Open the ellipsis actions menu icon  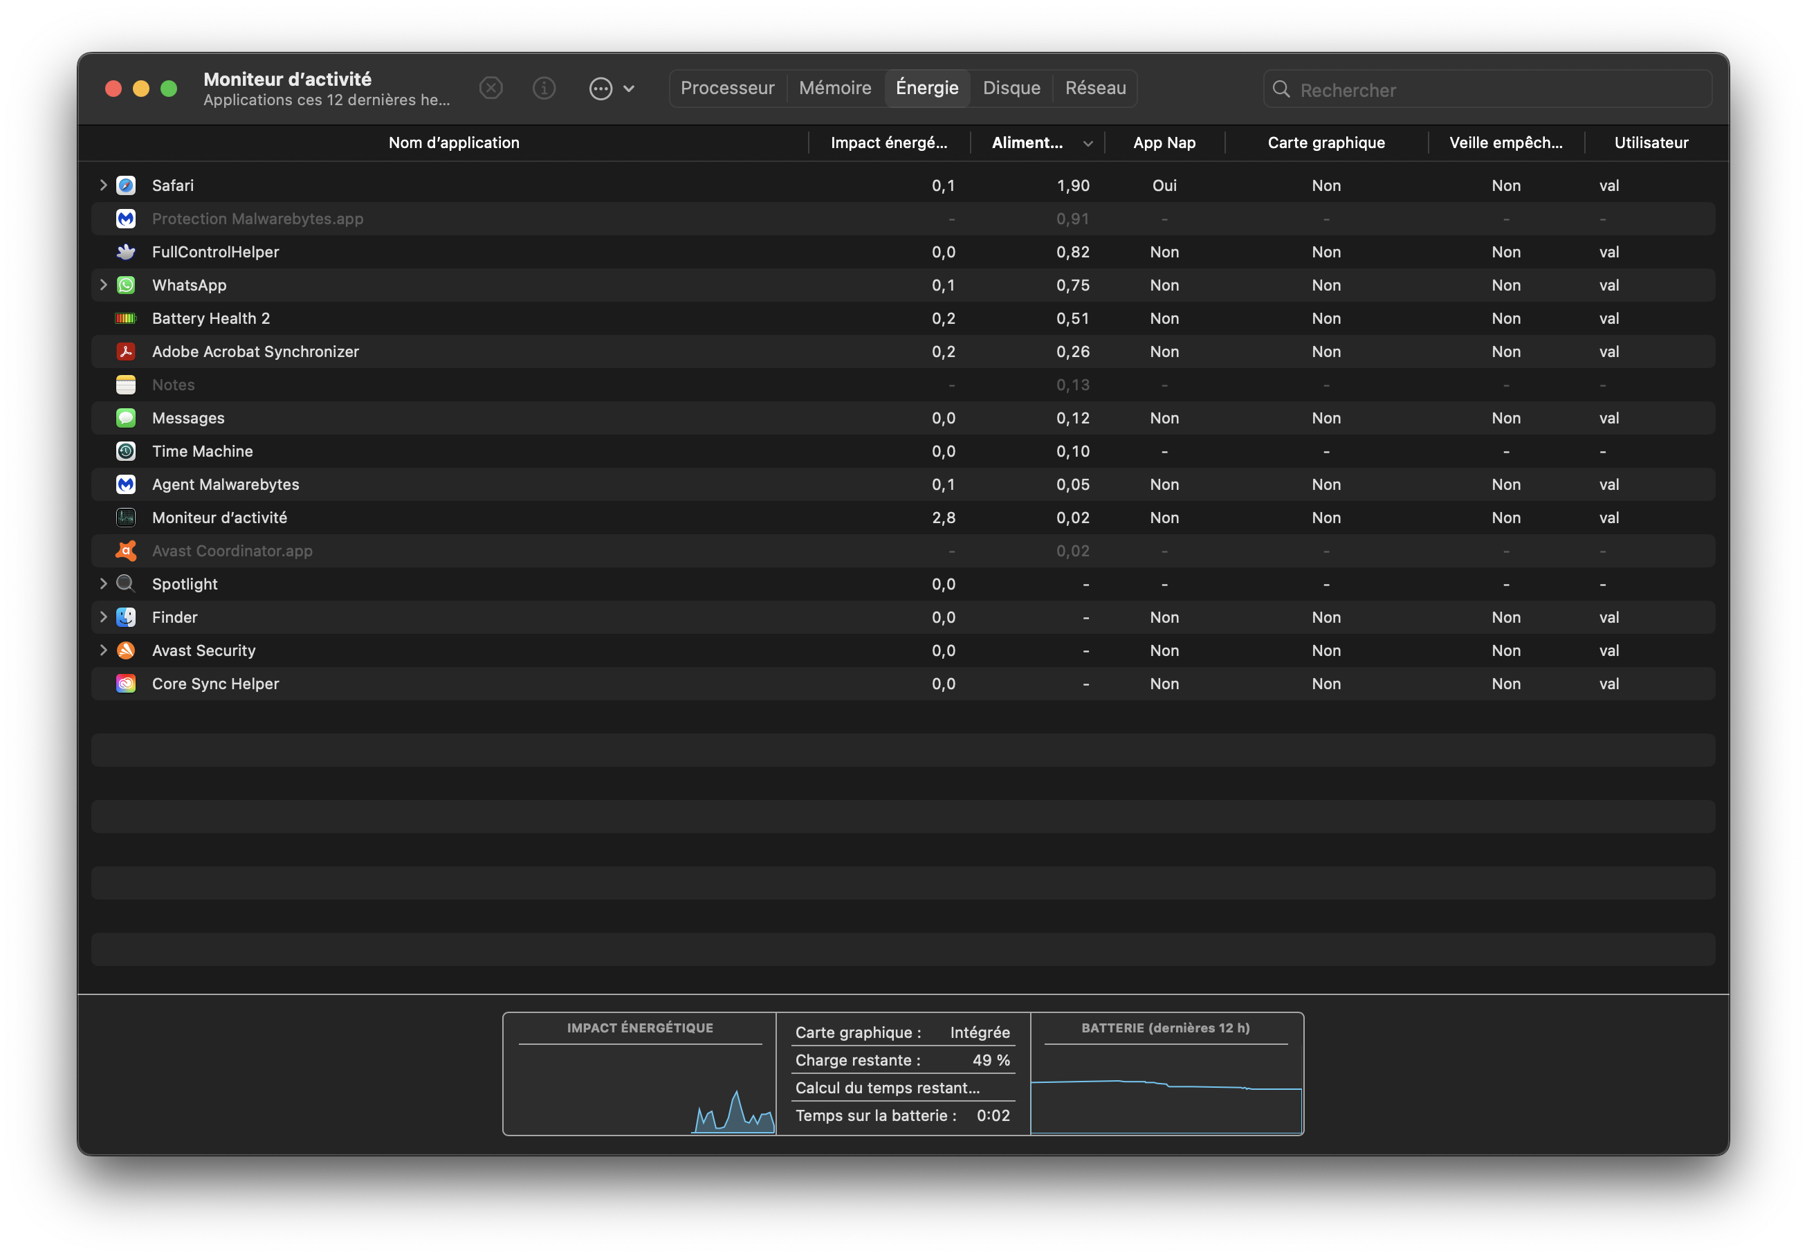tap(600, 88)
